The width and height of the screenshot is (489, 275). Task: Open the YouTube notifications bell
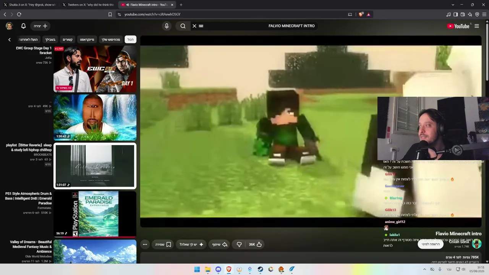click(23, 26)
